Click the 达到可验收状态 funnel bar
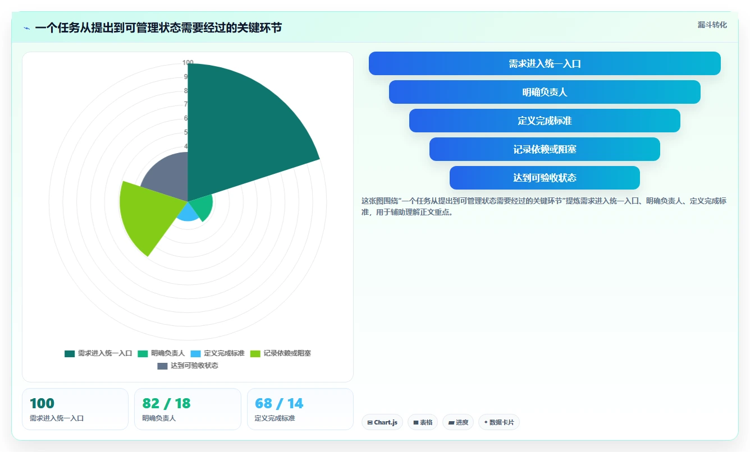Viewport: 750px width, 452px height. coord(545,178)
